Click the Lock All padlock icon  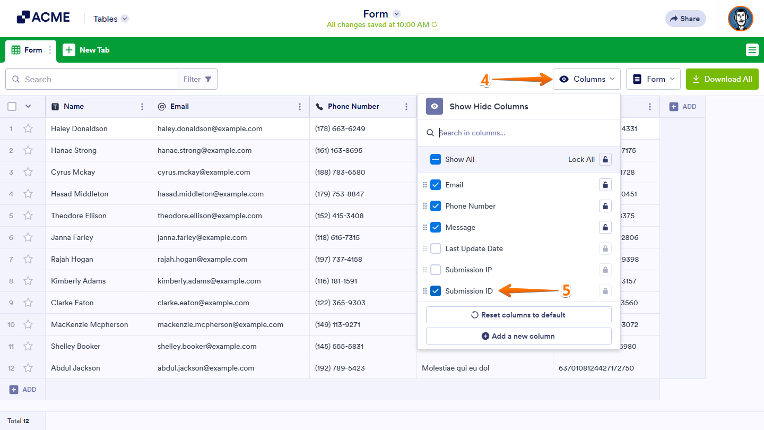click(x=605, y=159)
